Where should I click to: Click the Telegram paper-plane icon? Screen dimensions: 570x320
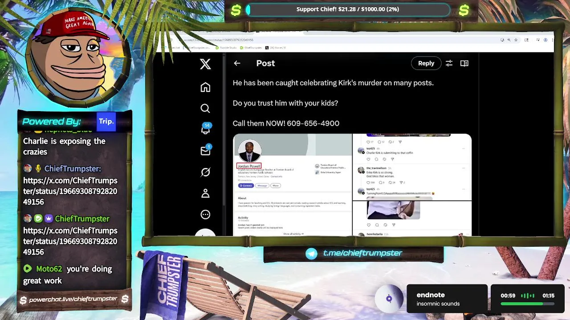[x=311, y=253]
